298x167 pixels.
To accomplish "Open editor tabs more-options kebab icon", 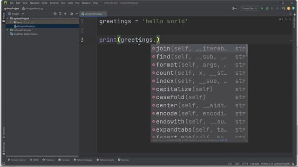I will pos(290,14).
